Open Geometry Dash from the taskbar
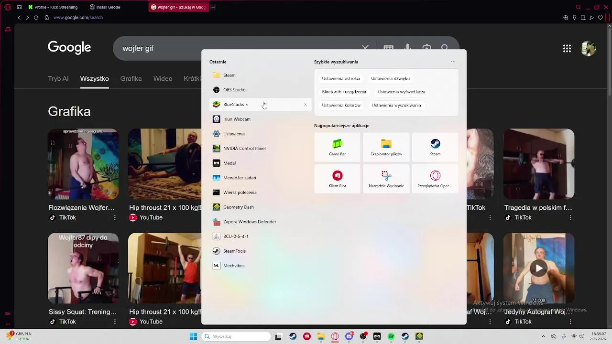The height and width of the screenshot is (344, 612). [x=419, y=336]
